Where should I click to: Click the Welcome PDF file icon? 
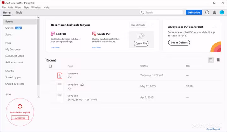(x=60, y=75)
